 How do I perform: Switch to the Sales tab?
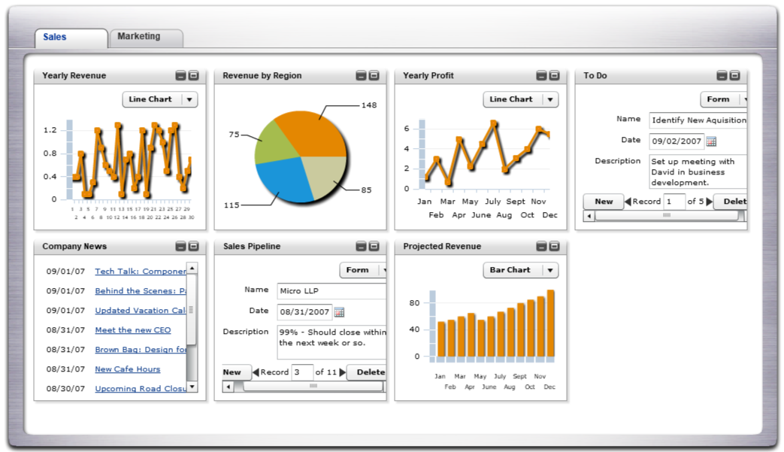click(x=71, y=38)
